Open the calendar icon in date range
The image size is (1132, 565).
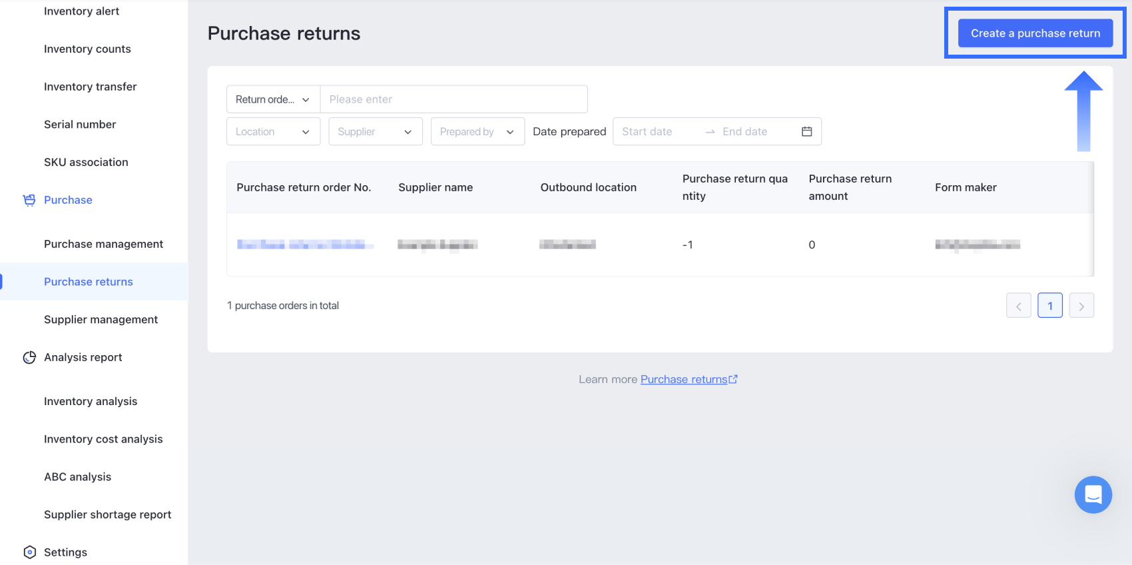806,132
